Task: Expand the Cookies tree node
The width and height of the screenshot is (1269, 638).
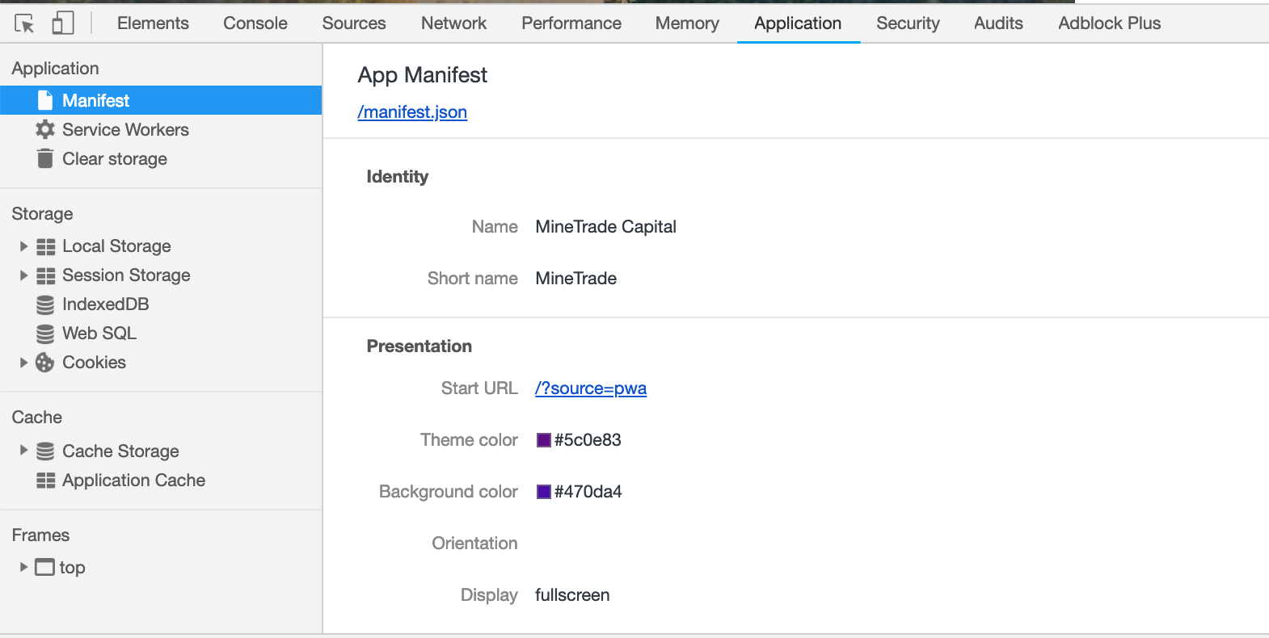Action: pos(23,363)
